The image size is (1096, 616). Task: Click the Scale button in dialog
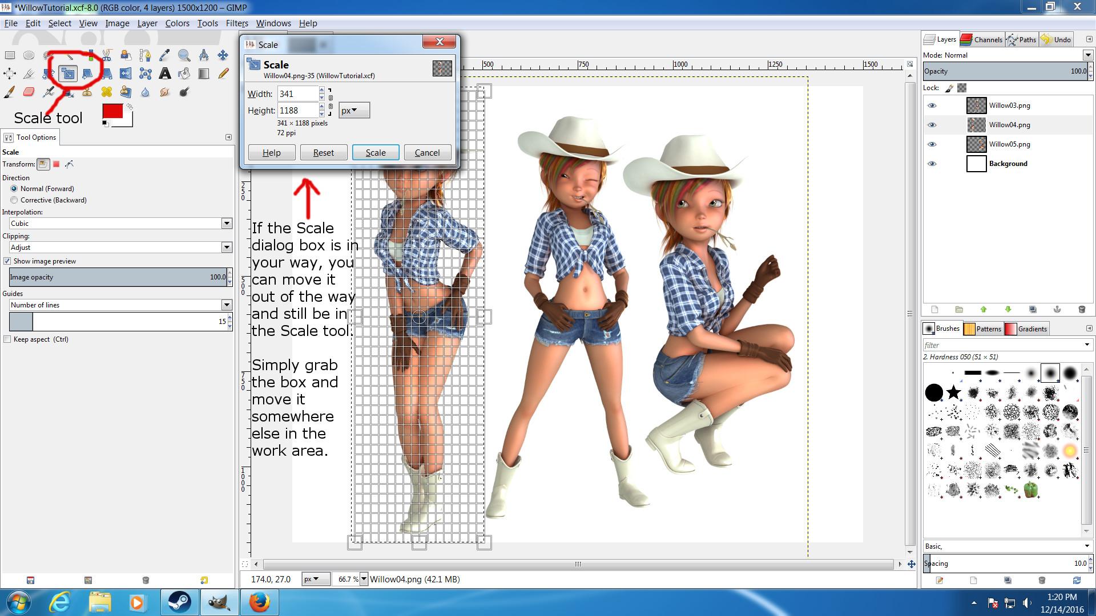pyautogui.click(x=375, y=153)
